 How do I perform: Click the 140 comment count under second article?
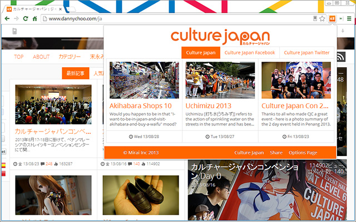click(136, 164)
